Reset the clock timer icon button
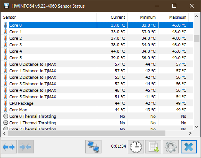Viewport: 201px width, 158px height. click(136, 147)
